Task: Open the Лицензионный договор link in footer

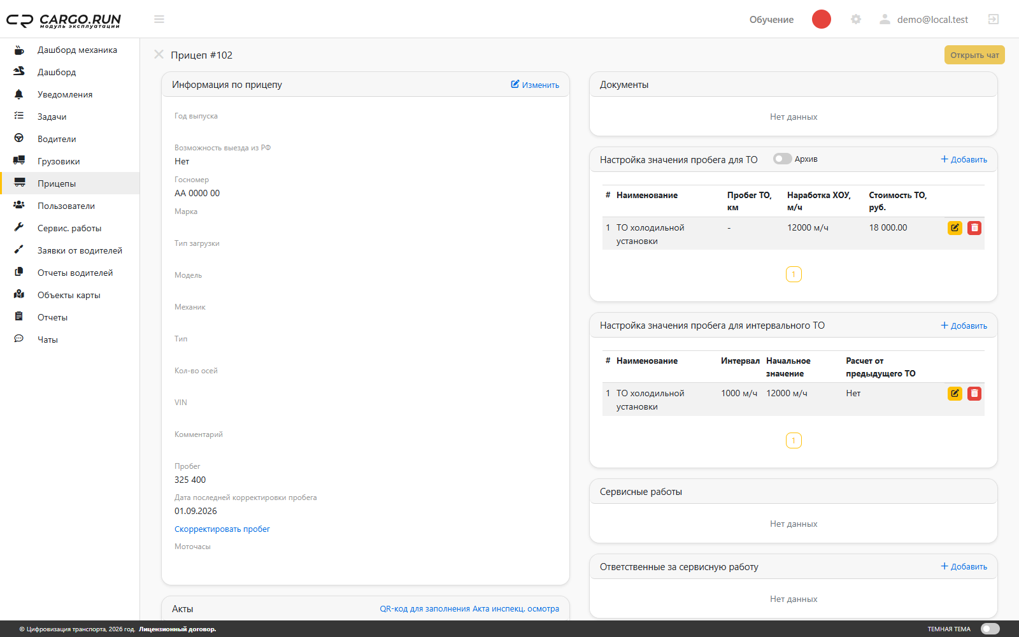Action: [178, 629]
